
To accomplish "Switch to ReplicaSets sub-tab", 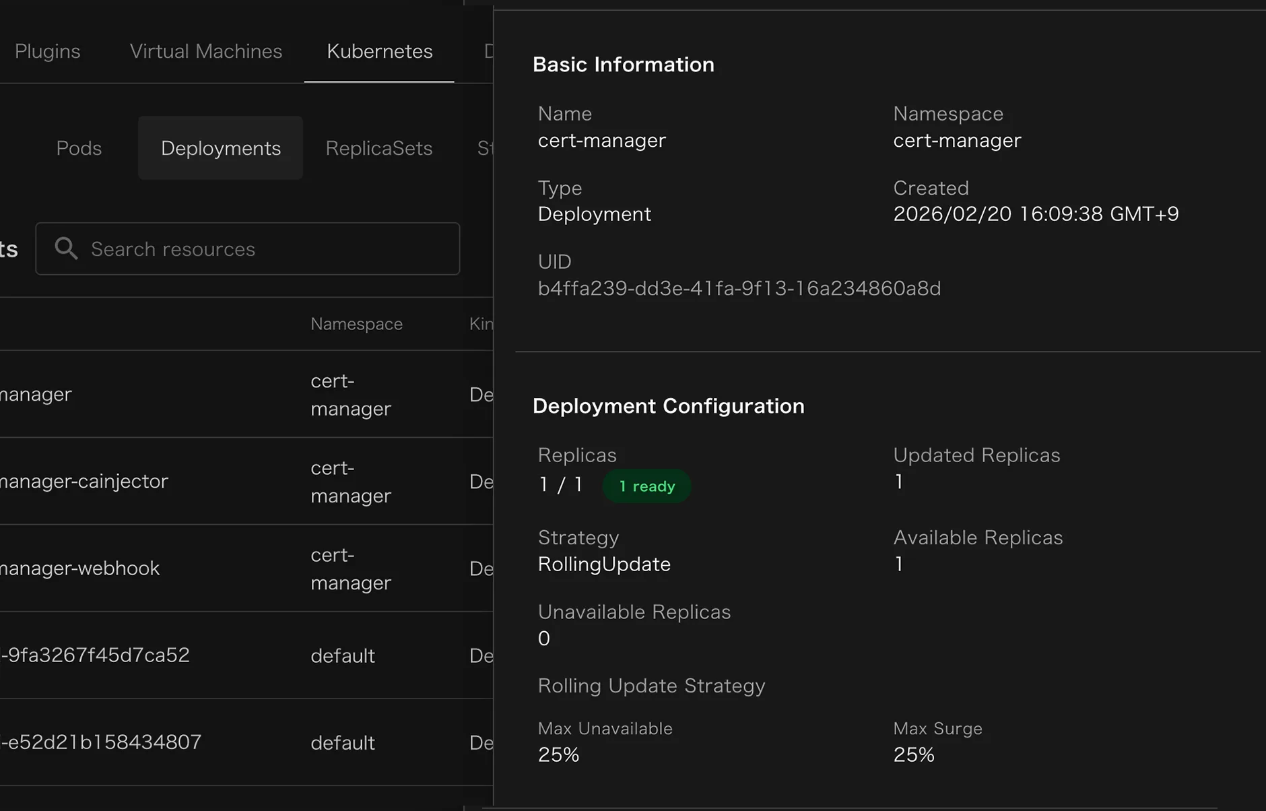I will [378, 148].
